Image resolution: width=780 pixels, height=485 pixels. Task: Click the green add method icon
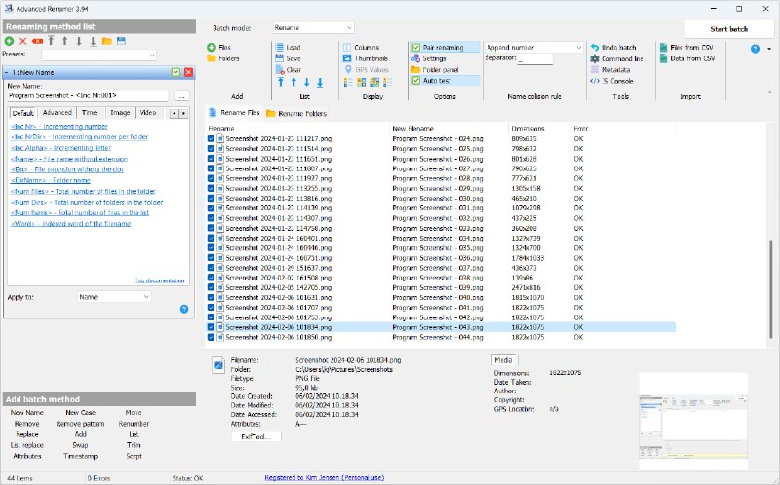coord(10,41)
